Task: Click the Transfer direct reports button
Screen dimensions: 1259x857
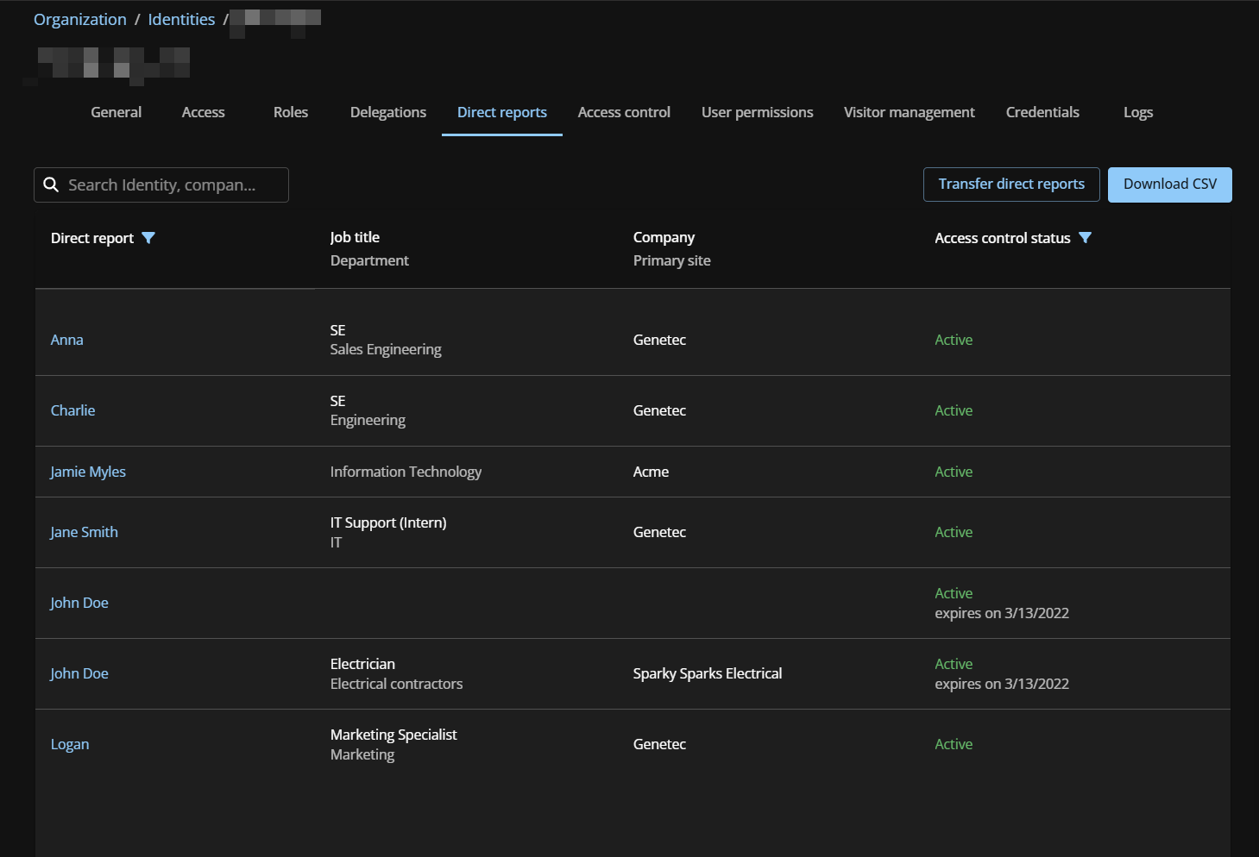Action: pyautogui.click(x=1010, y=184)
